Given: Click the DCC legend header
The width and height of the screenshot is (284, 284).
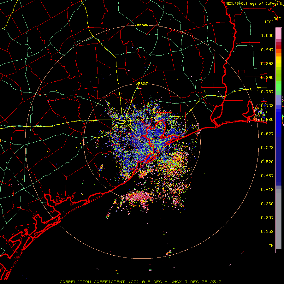Looking at the screenshot, I should [277, 19].
